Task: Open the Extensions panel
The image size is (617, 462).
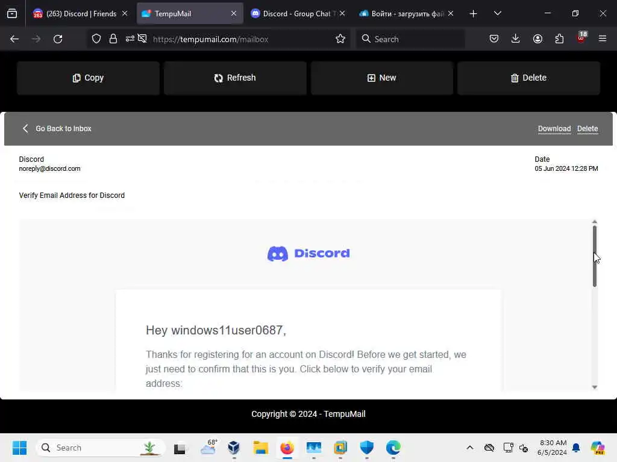Action: pyautogui.click(x=559, y=39)
